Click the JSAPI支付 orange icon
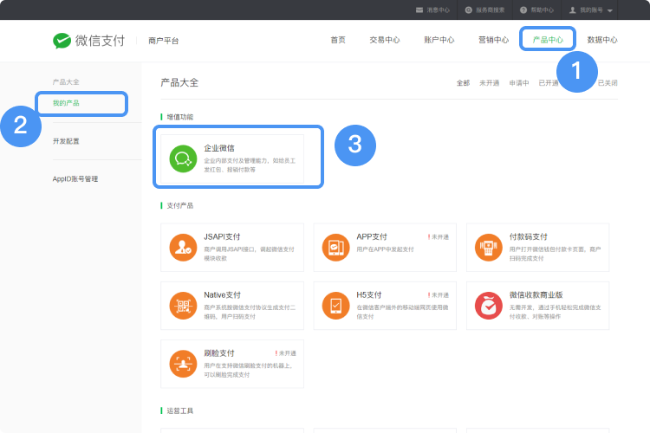 (183, 248)
